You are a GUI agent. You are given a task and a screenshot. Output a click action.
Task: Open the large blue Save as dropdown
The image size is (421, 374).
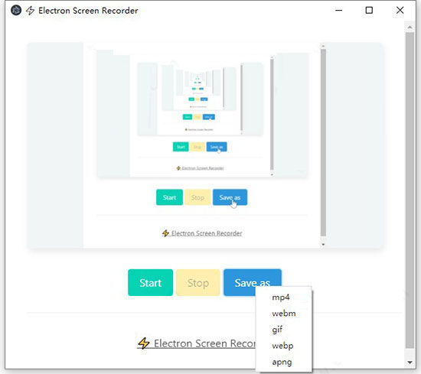(x=253, y=281)
